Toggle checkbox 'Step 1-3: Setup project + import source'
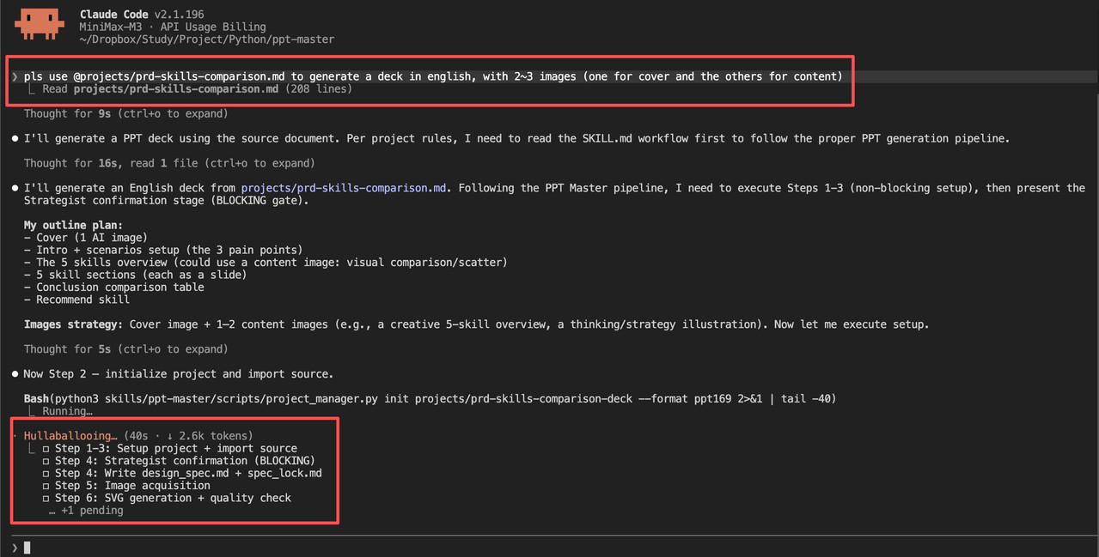1099x557 pixels. coord(46,448)
